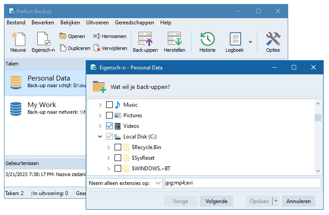The image size is (329, 215).
Task: Click Verwijderen delete toolbar button
Action: [111, 48]
